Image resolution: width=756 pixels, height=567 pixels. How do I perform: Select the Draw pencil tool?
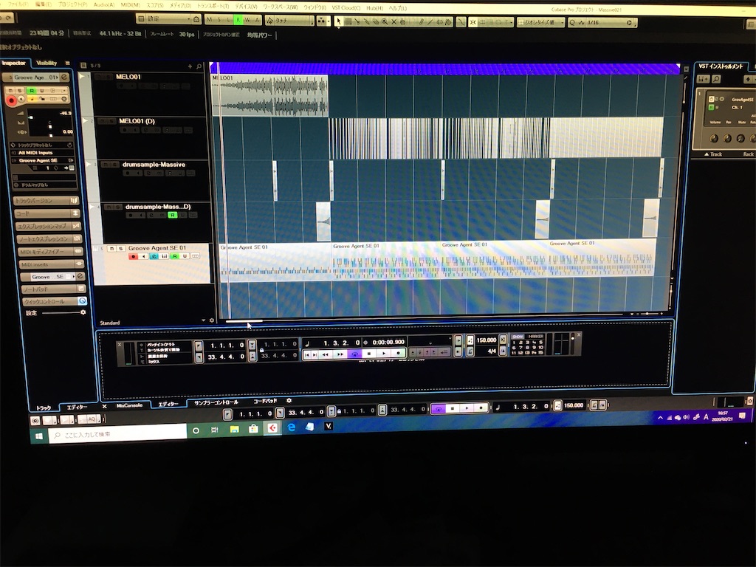click(422, 22)
